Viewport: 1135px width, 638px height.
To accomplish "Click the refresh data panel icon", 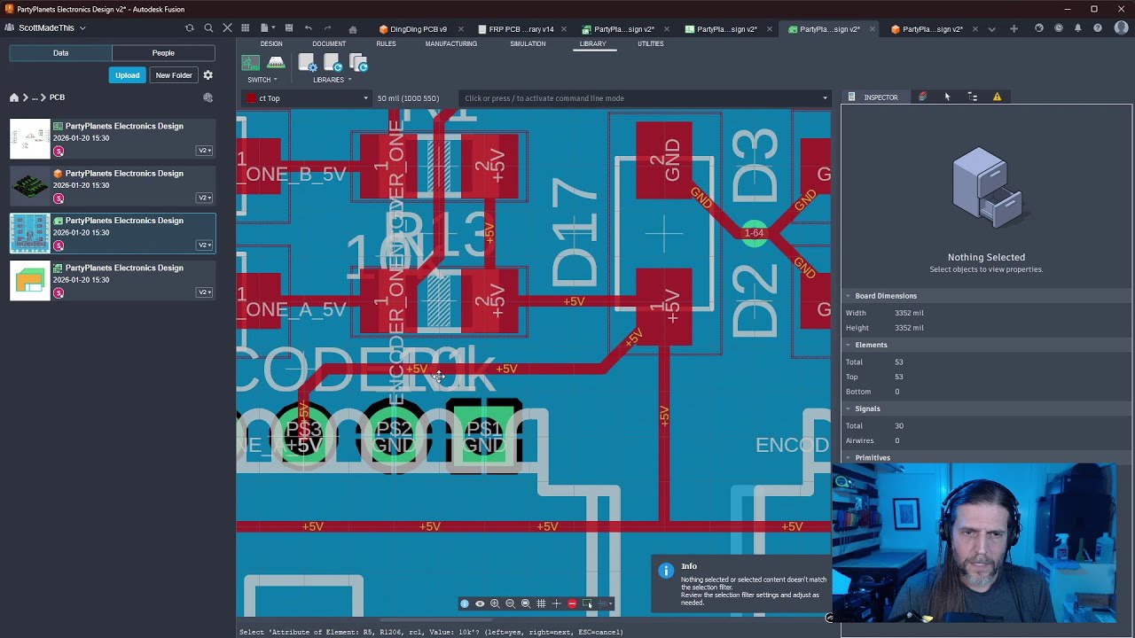I will (x=189, y=28).
